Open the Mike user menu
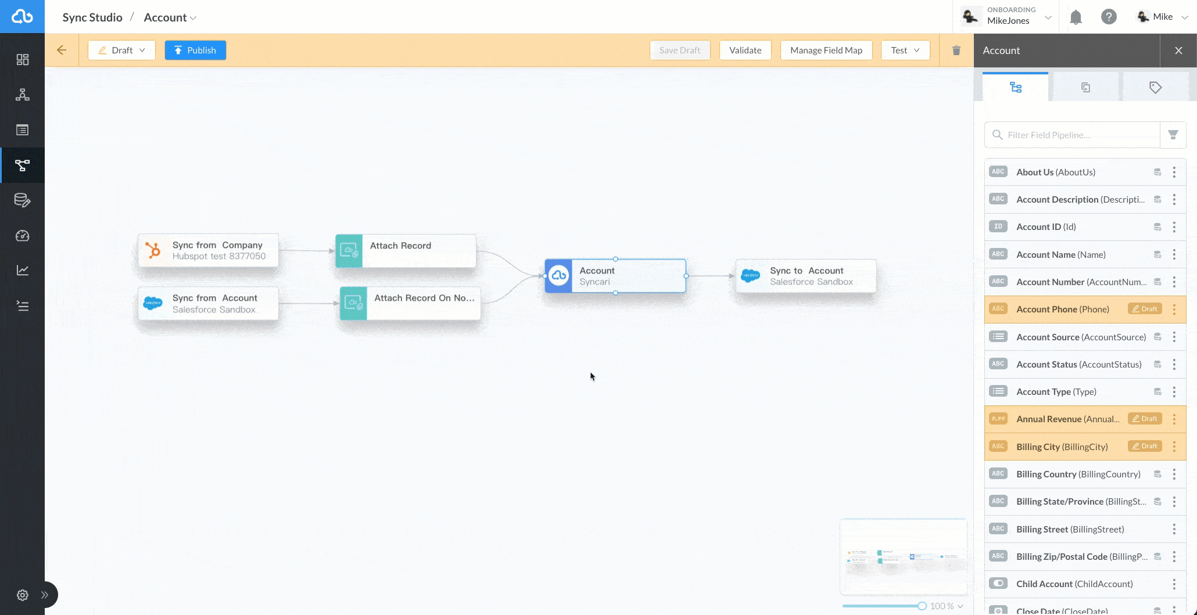The image size is (1197, 615). click(x=1162, y=17)
